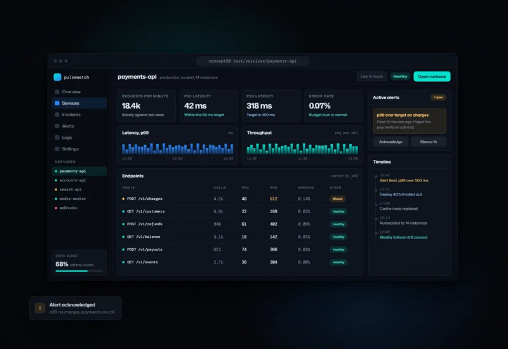The image size is (508, 349).
Task: Click the sorted by p99 label
Action: pyautogui.click(x=344, y=176)
